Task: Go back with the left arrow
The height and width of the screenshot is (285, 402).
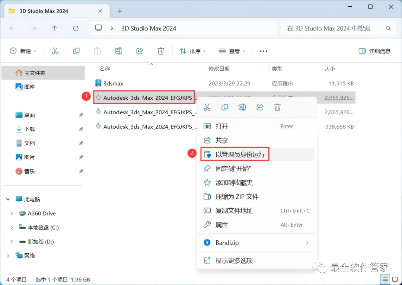Action: pyautogui.click(x=12, y=28)
